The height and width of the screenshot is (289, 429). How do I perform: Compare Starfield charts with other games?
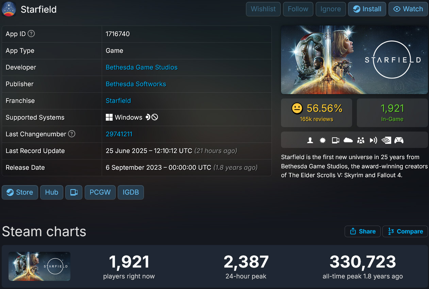(405, 231)
